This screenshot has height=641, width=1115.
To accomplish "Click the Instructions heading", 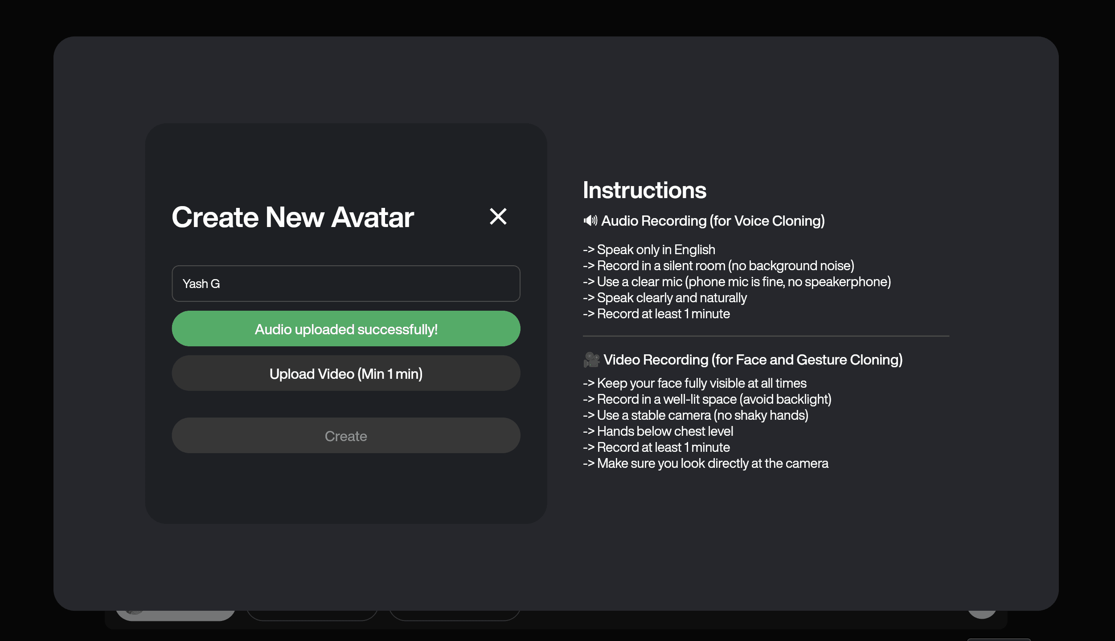I will point(644,190).
